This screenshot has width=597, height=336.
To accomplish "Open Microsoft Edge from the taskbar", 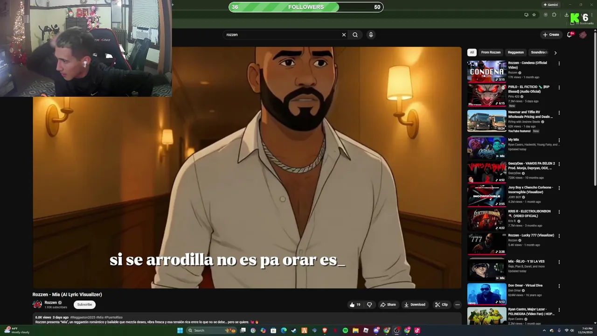I will (x=284, y=330).
